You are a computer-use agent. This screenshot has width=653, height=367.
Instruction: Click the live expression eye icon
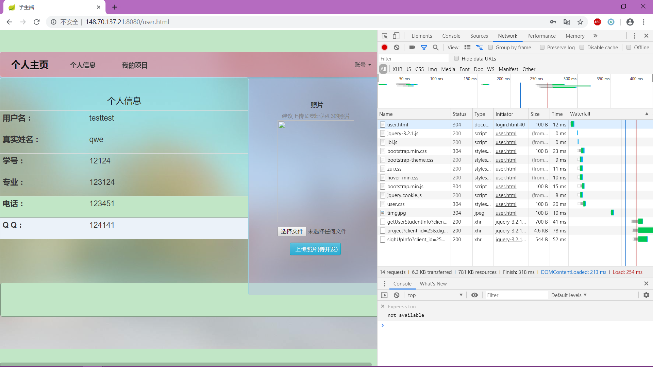pos(474,295)
